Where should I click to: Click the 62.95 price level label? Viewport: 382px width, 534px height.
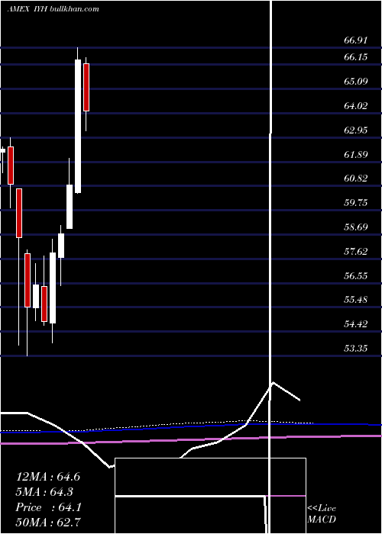[356, 130]
